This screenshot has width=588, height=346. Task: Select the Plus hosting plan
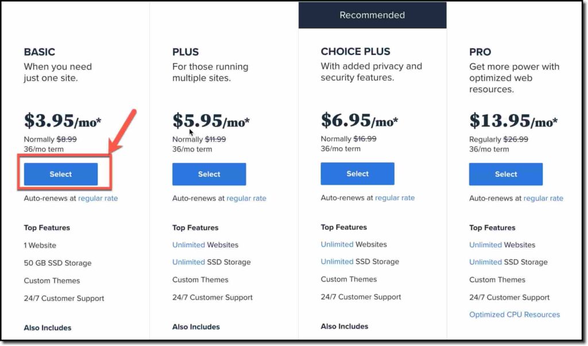tap(209, 174)
